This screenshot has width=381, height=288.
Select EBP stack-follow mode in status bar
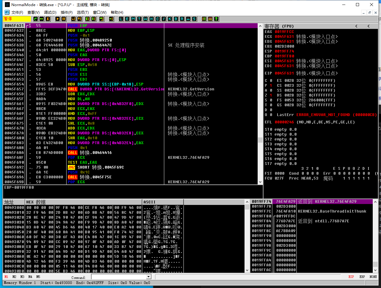point(362,277)
